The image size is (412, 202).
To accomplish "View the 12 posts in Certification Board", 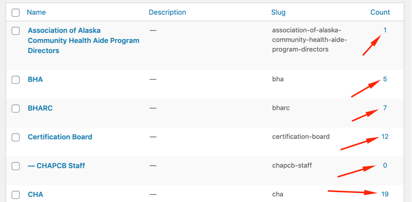I will 385,137.
